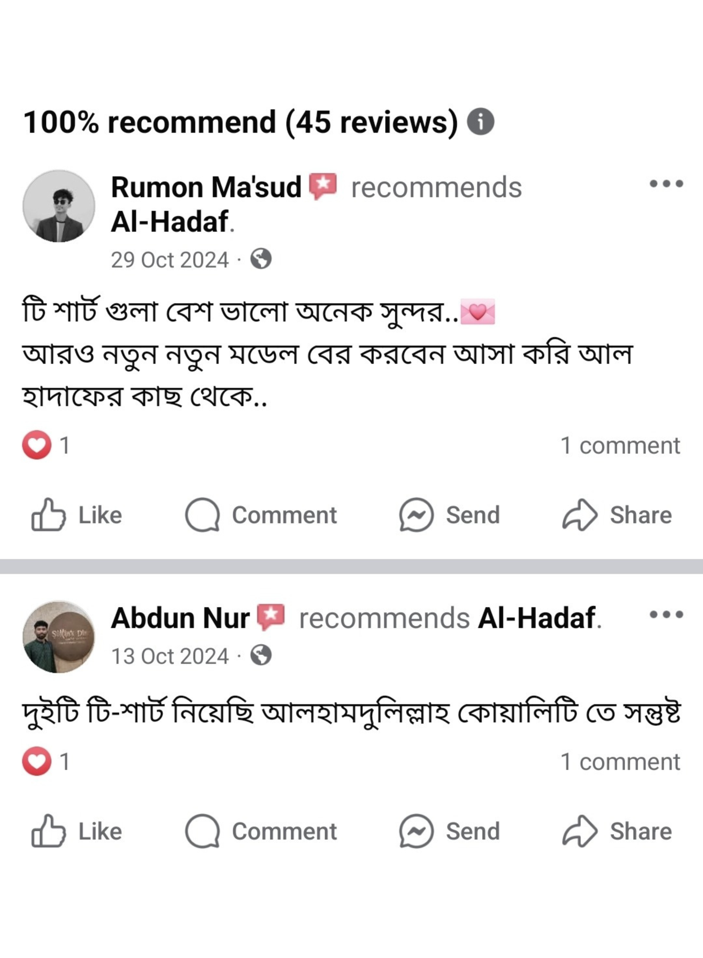The height and width of the screenshot is (958, 703).
Task: Share Abdun Nur's review
Action: tap(617, 831)
